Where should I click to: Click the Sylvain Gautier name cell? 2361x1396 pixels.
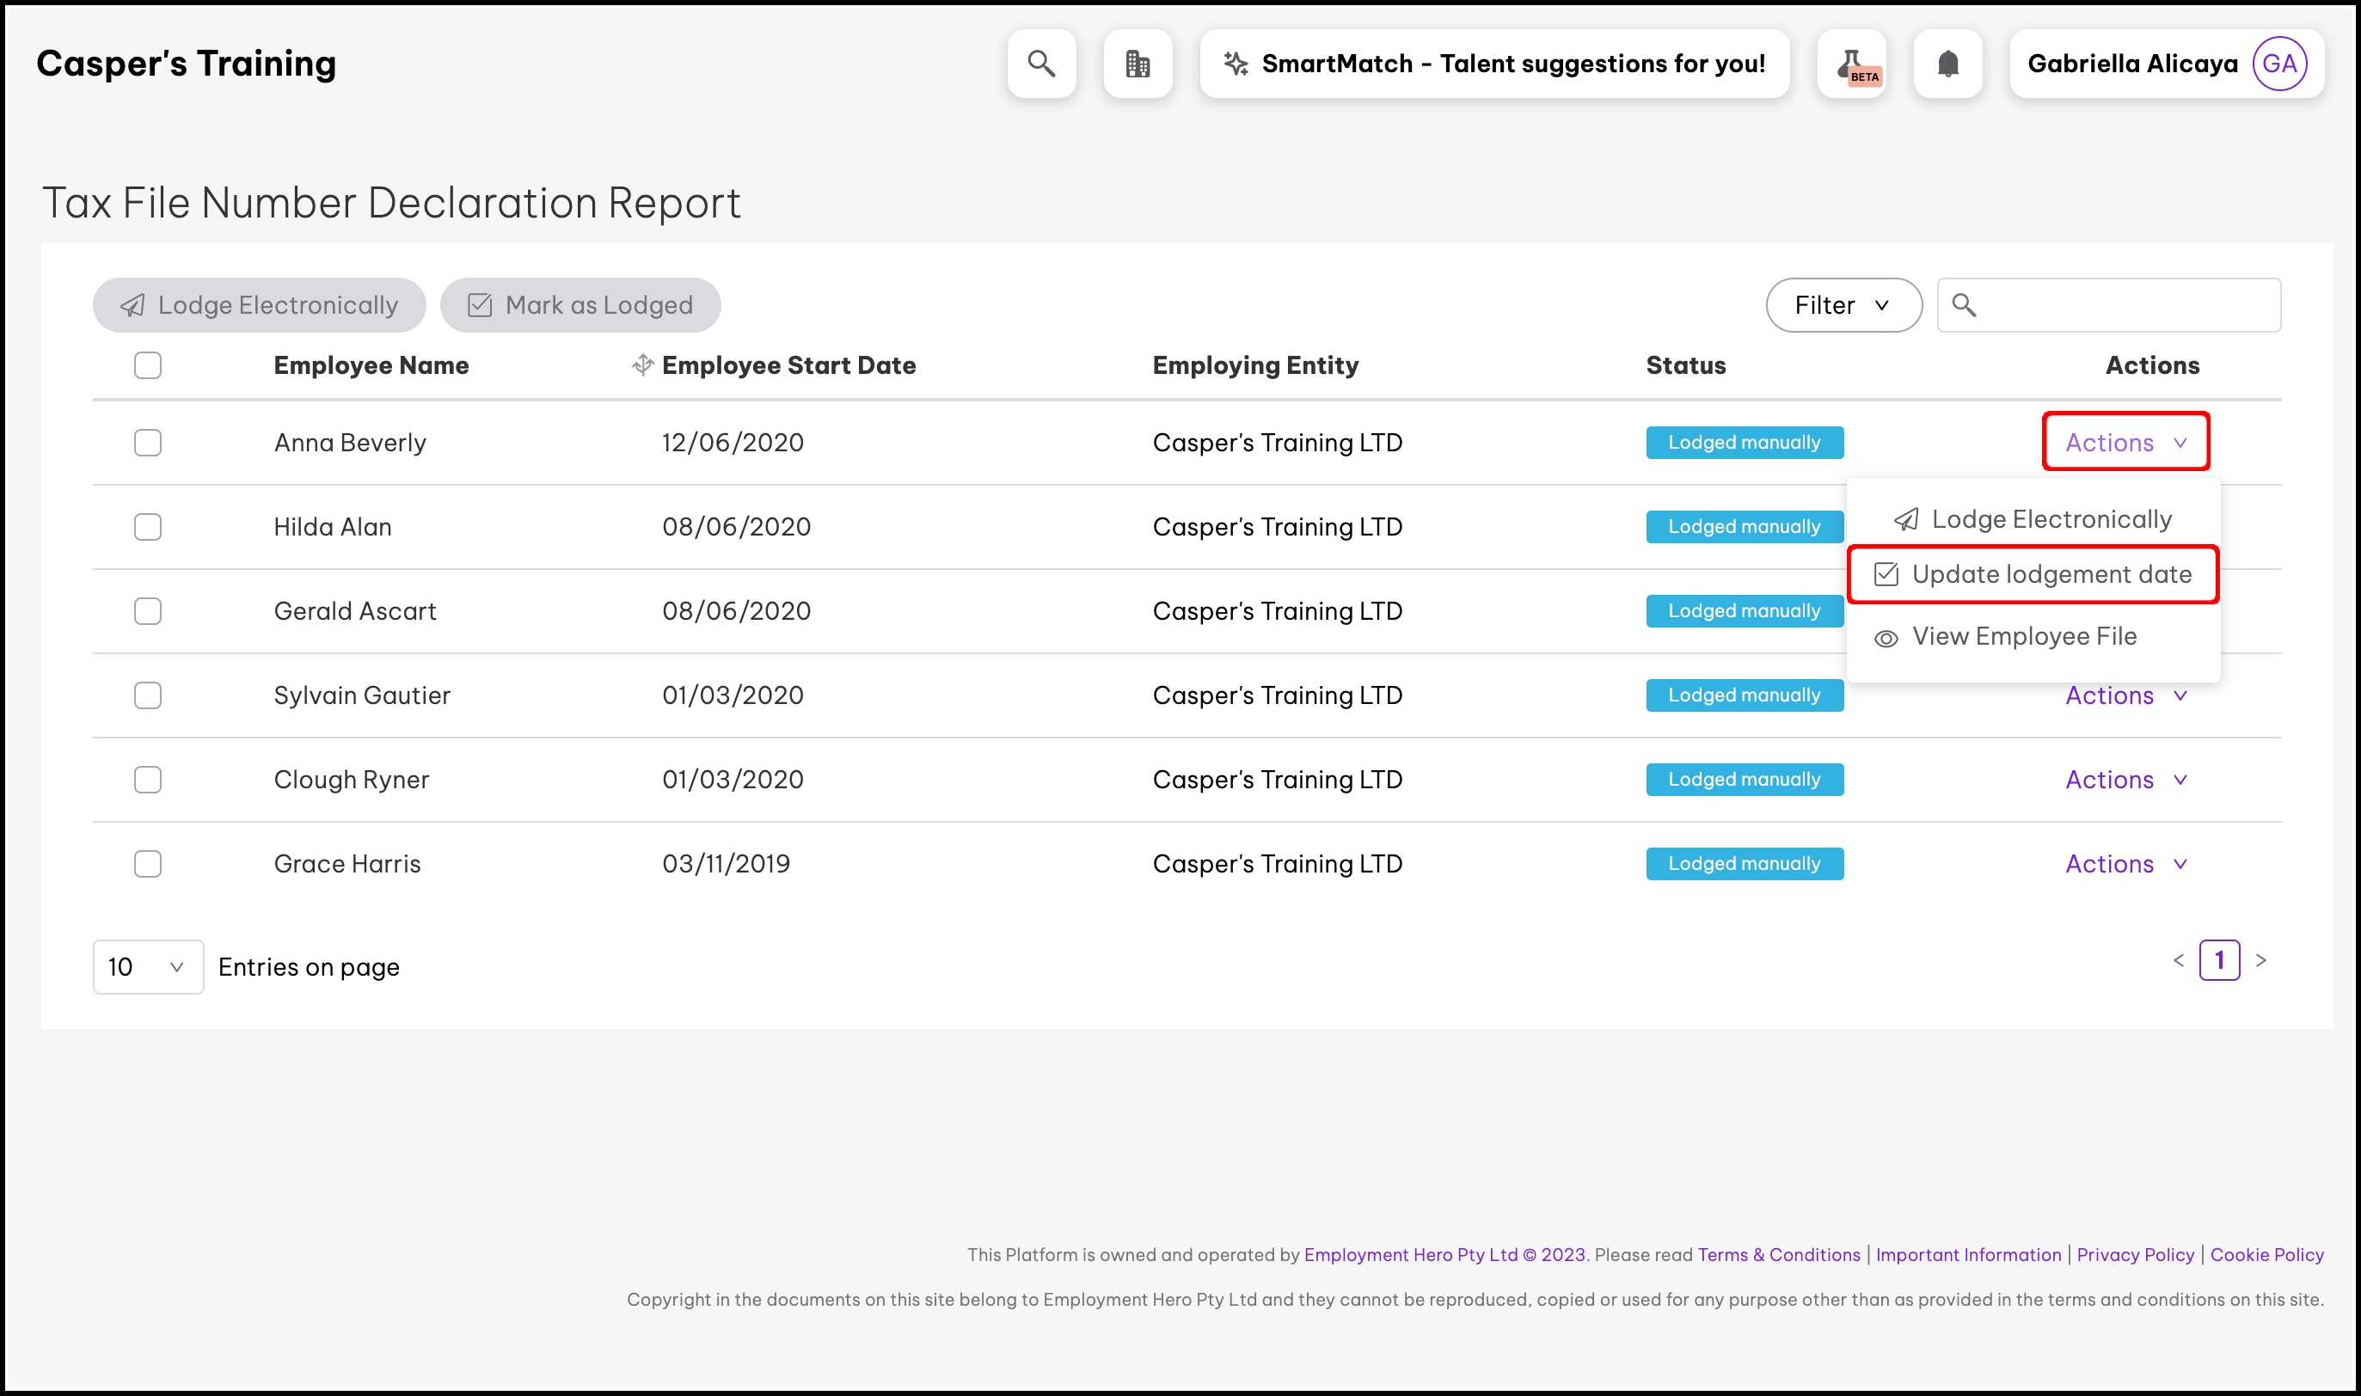[362, 695]
